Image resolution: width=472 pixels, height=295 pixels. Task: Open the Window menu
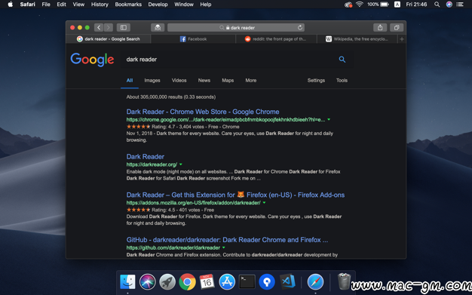pos(184,5)
